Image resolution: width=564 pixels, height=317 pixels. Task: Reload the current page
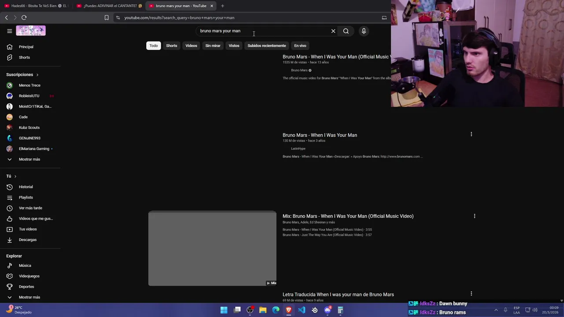(x=24, y=18)
